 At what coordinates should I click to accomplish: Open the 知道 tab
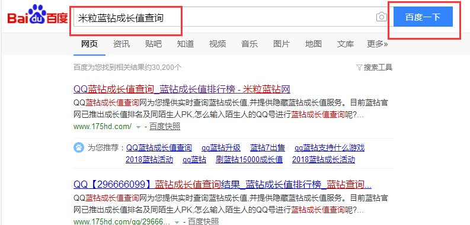coord(186,44)
